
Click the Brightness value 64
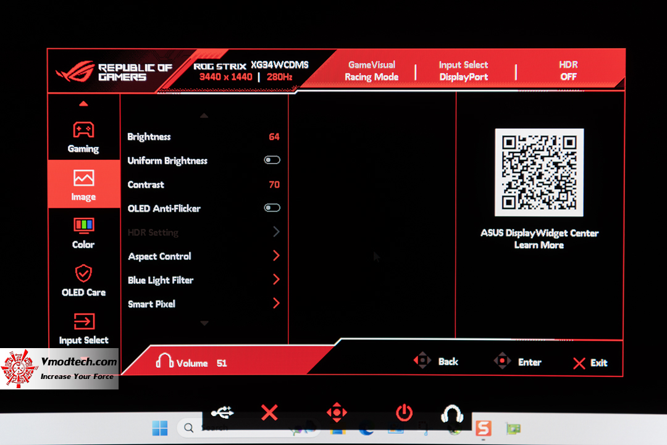tap(274, 137)
